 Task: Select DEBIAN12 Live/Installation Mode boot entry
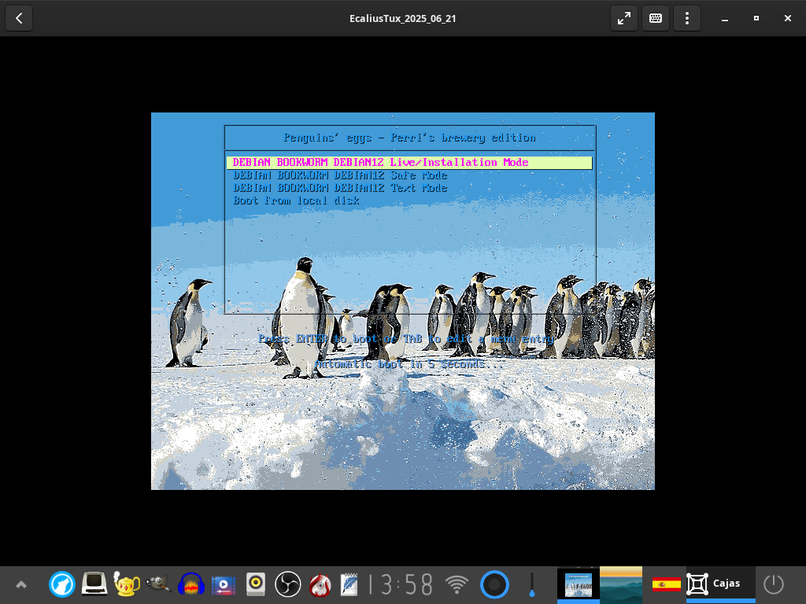pos(409,163)
